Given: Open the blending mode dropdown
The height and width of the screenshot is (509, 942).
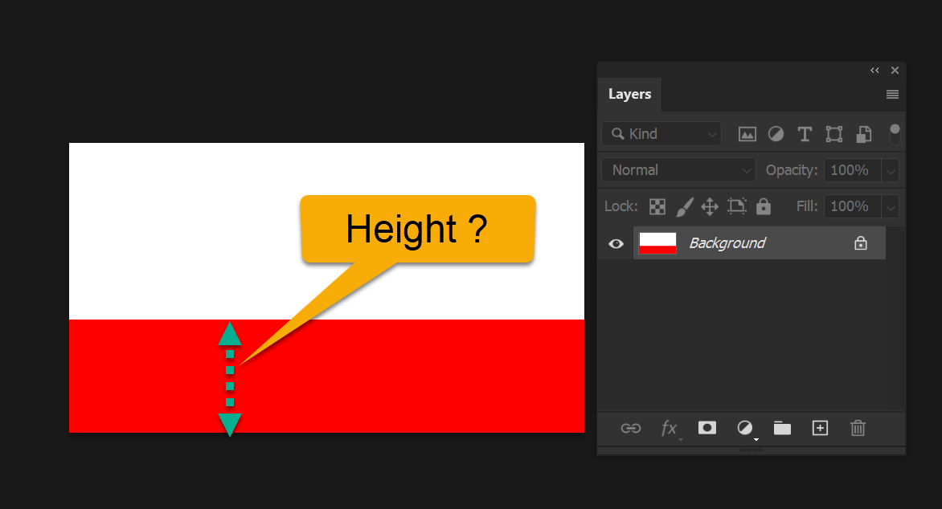Looking at the screenshot, I should point(678,169).
